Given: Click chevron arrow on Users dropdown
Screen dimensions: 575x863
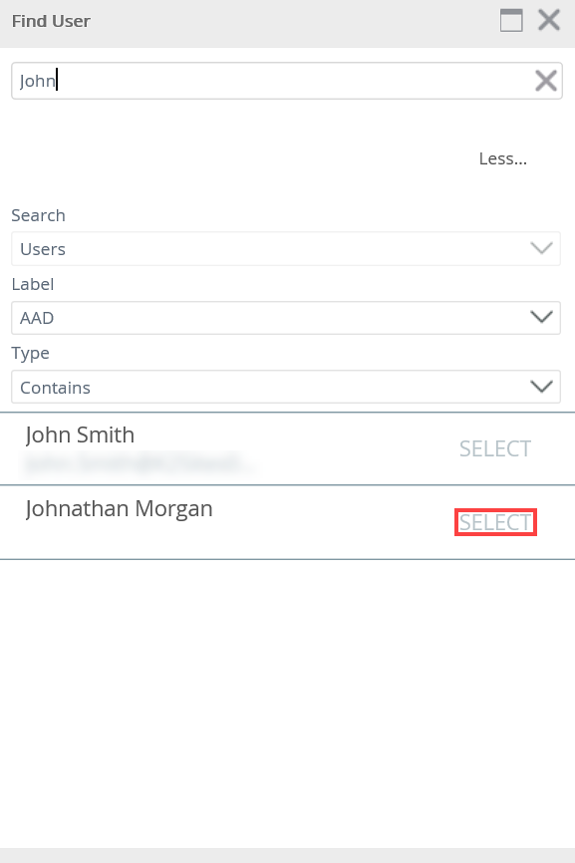Looking at the screenshot, I should click(541, 248).
